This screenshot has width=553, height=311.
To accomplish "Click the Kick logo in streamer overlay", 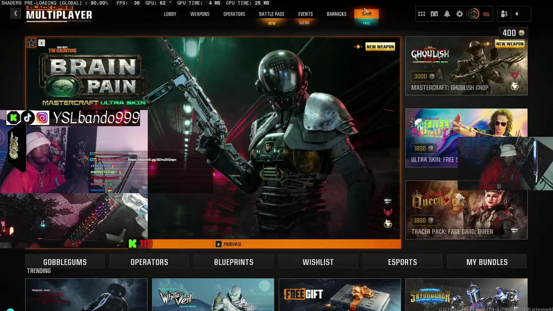I will pos(14,117).
